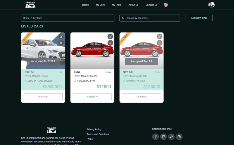Open the Privacy Policy link

pos(94,129)
